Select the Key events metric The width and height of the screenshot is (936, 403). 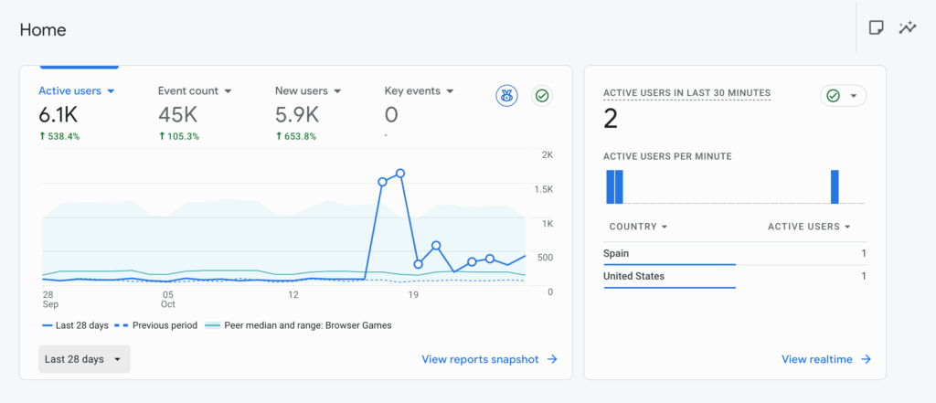tap(419, 91)
